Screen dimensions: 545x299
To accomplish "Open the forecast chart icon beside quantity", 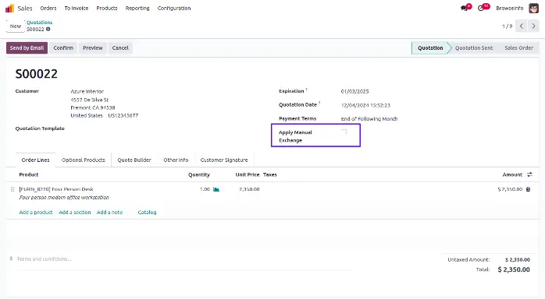I will [x=216, y=189].
